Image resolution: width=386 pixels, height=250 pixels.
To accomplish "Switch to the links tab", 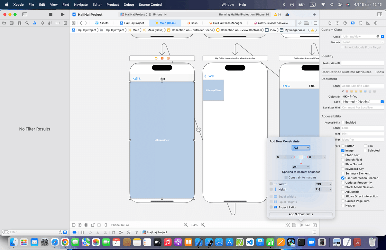I will (x=192, y=23).
